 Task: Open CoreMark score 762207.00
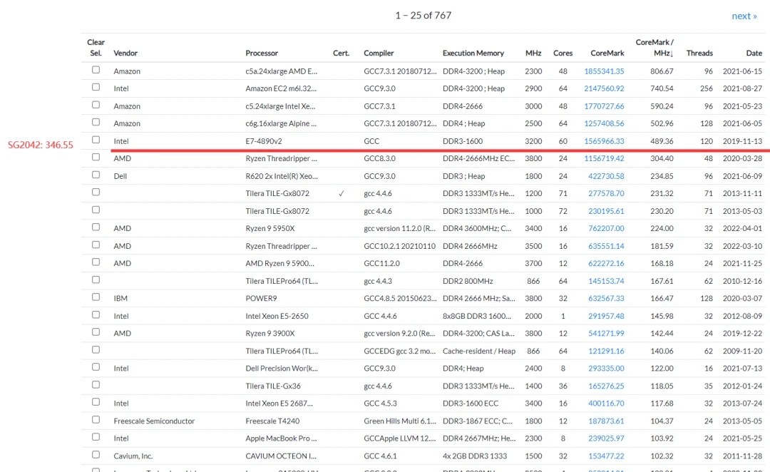click(x=606, y=228)
